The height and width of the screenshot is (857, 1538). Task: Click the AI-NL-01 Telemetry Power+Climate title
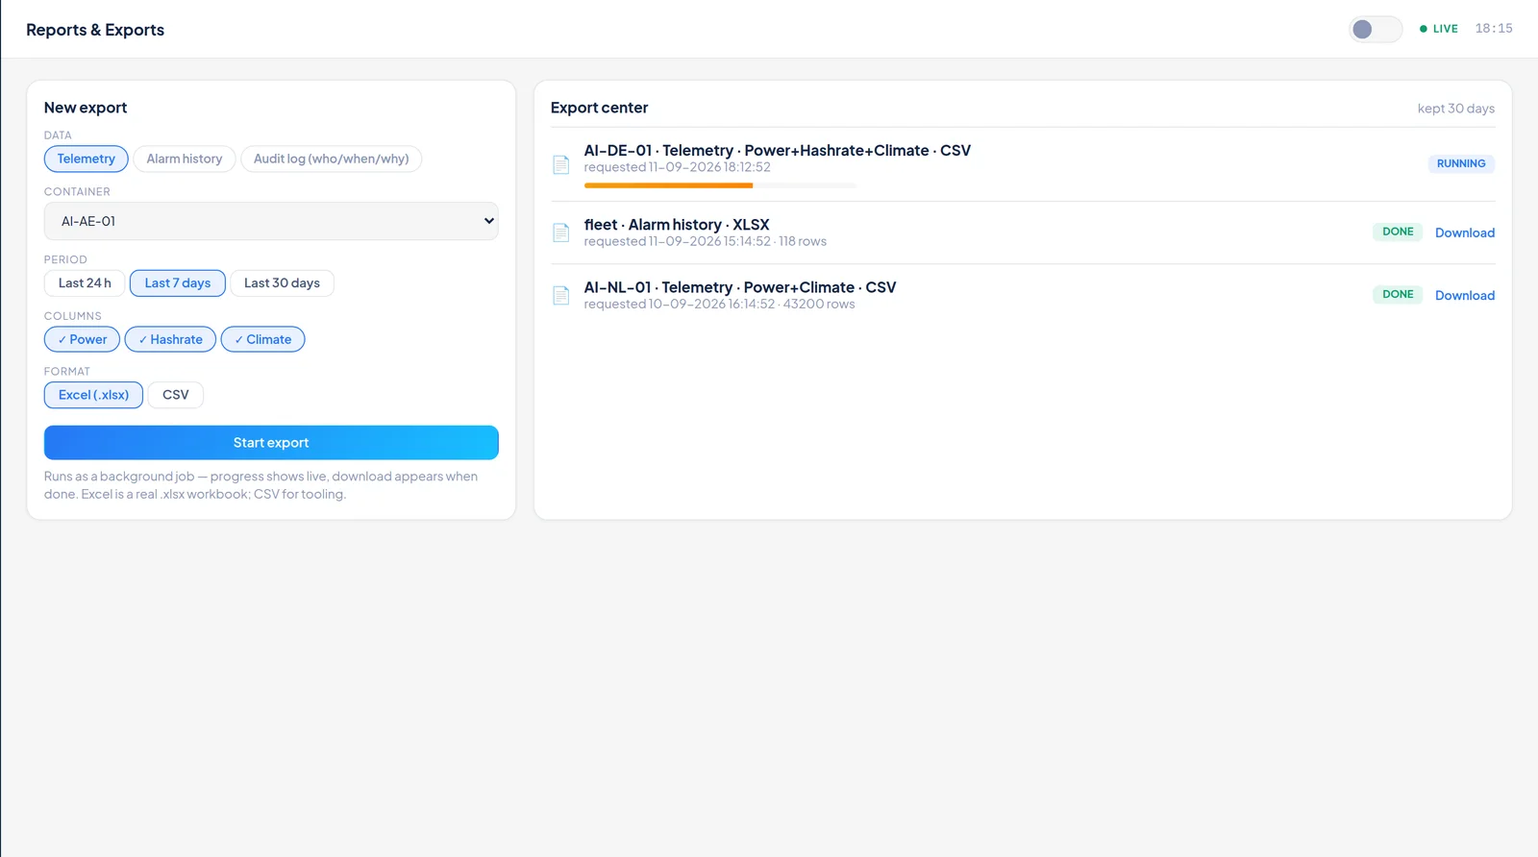pyautogui.click(x=740, y=287)
